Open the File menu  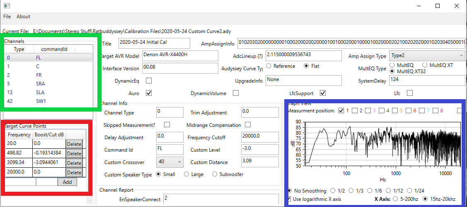7,17
